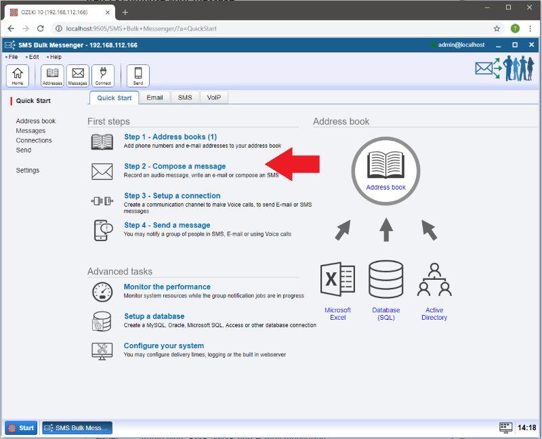Click the Database (SQL) cylinder icon

[386, 279]
